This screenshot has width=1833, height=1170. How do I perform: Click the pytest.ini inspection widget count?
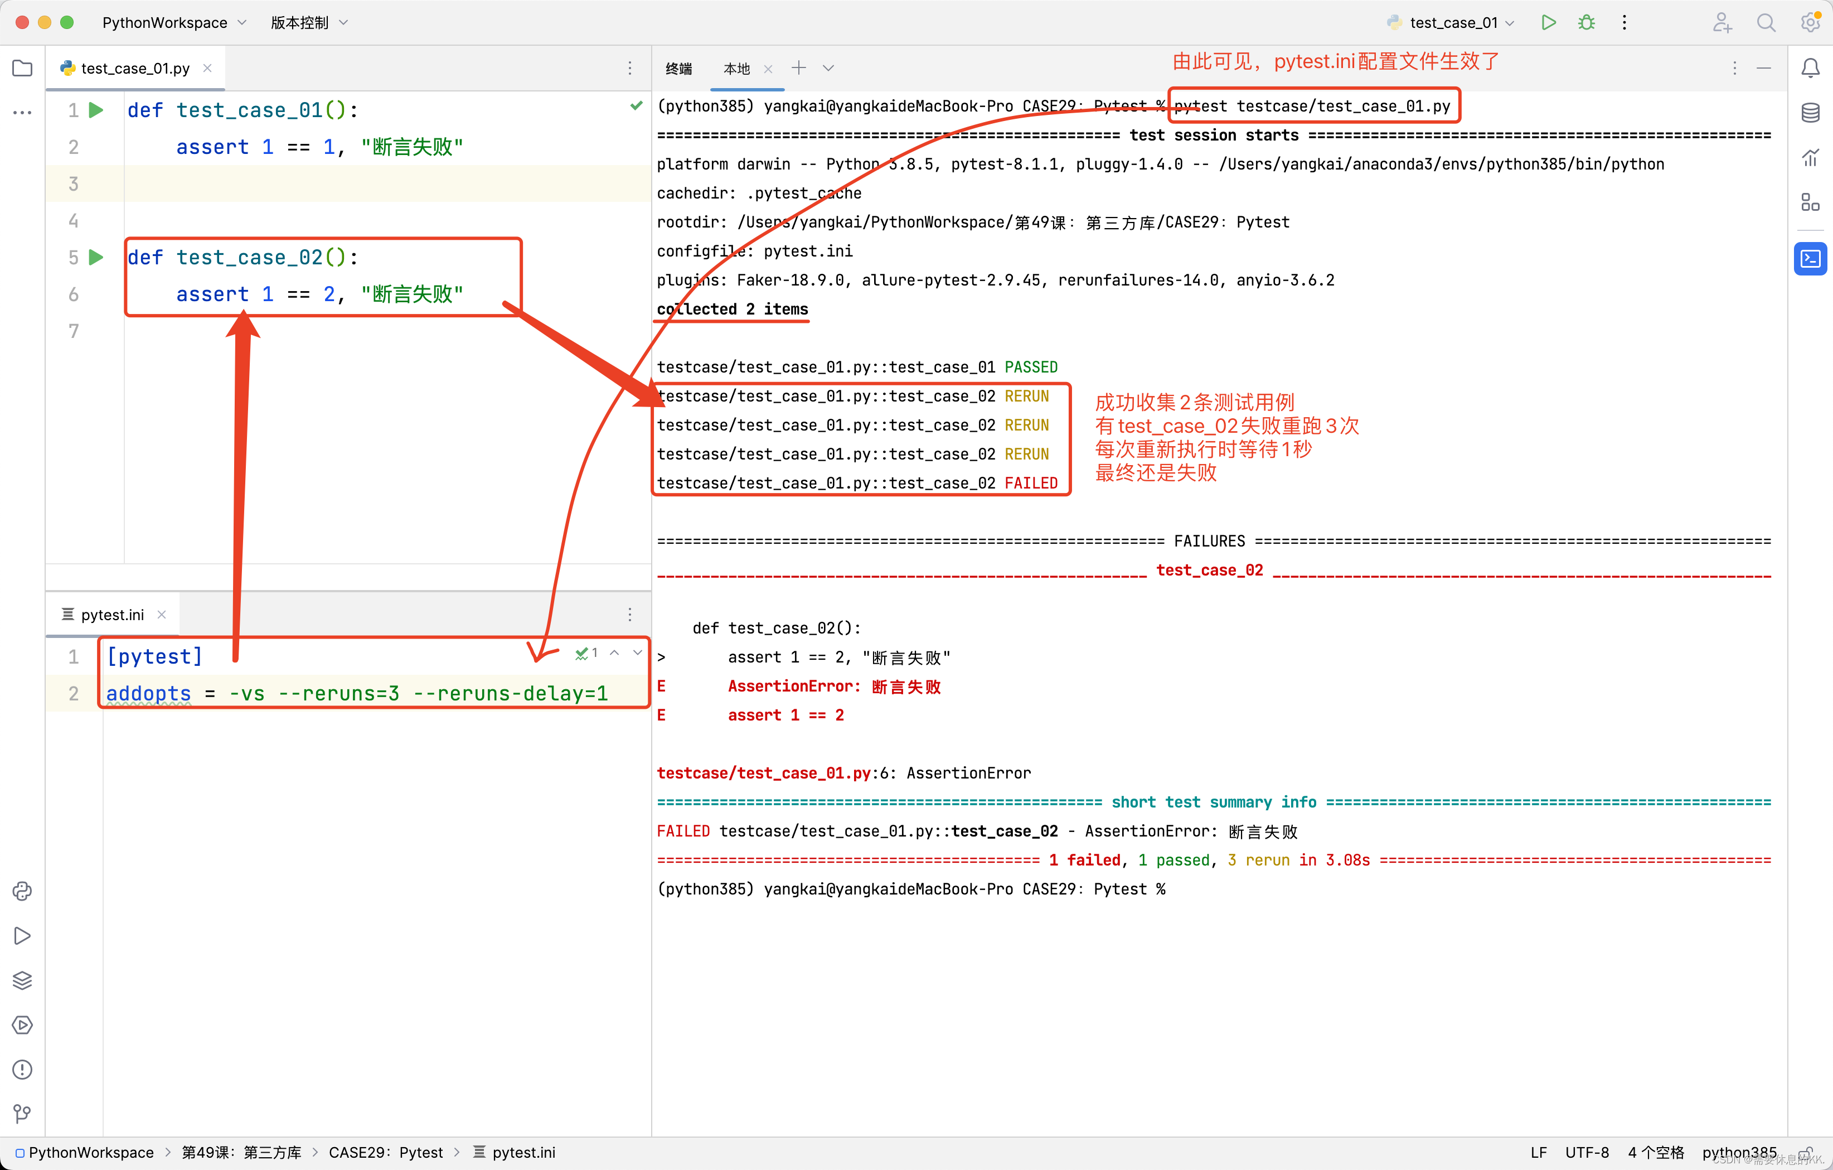[x=586, y=653]
